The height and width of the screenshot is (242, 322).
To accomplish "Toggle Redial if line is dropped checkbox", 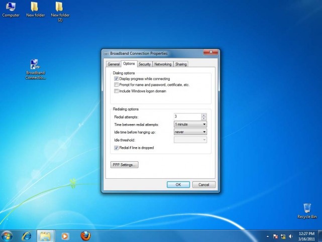I will click(116, 148).
